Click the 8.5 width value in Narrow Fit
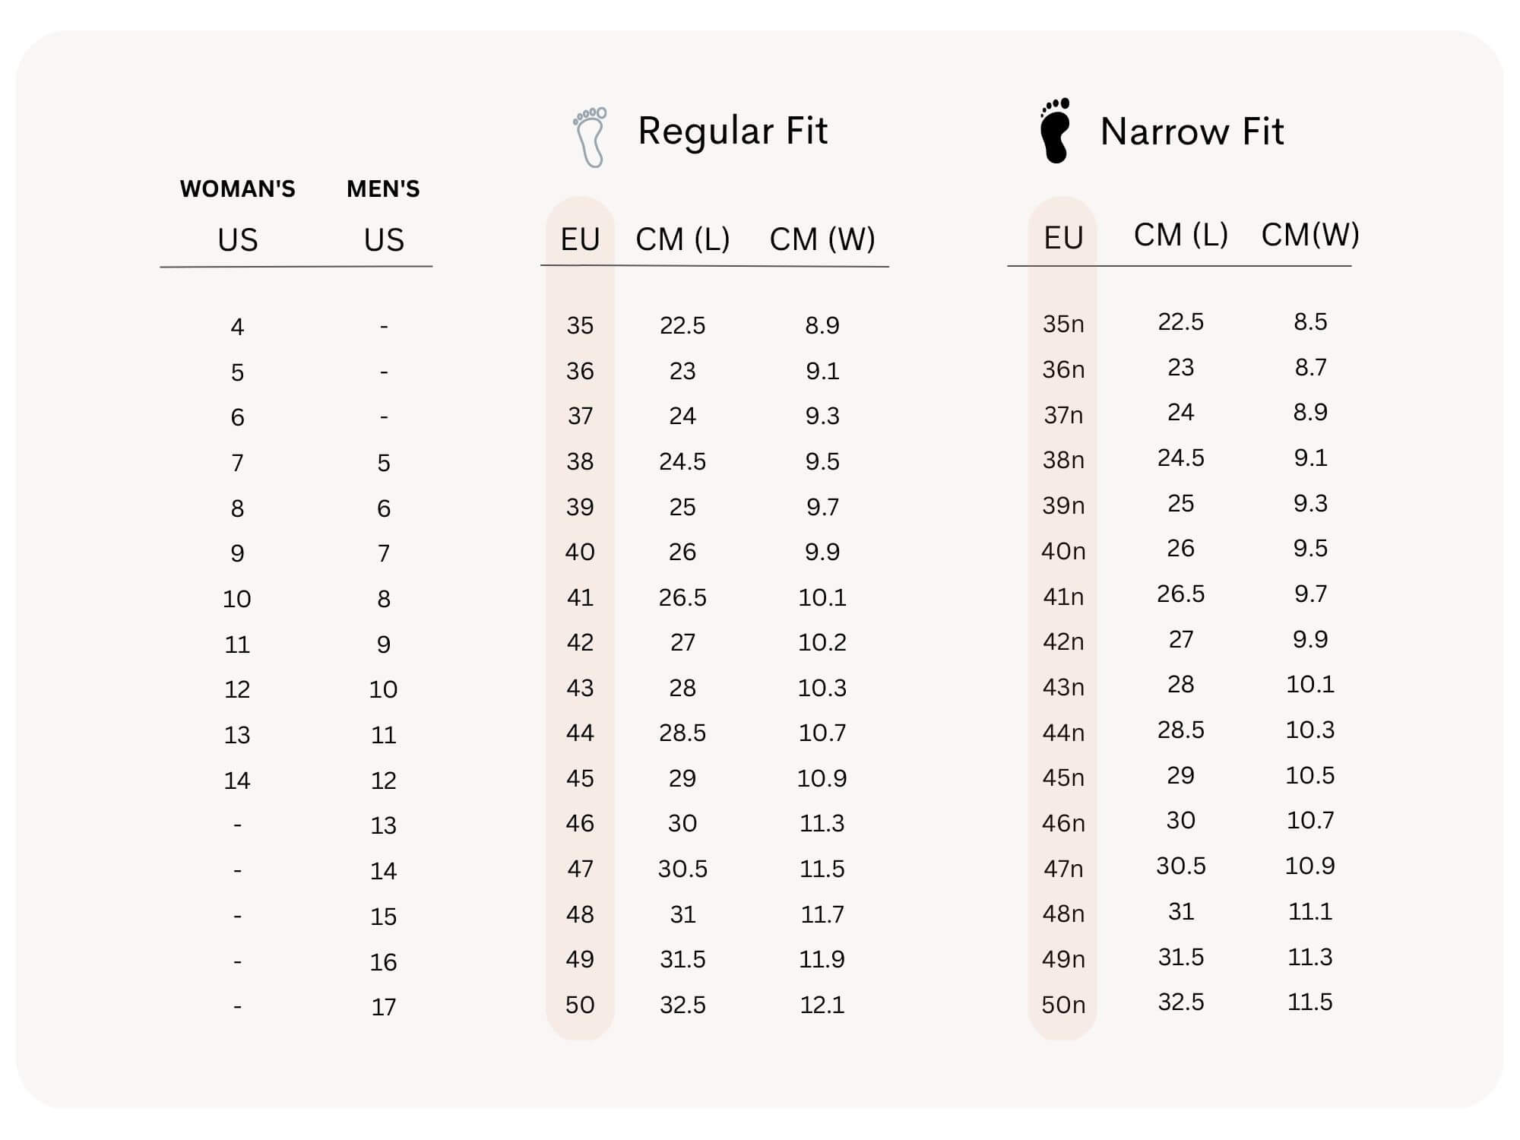Viewport: 1520px width, 1140px height. (1310, 321)
